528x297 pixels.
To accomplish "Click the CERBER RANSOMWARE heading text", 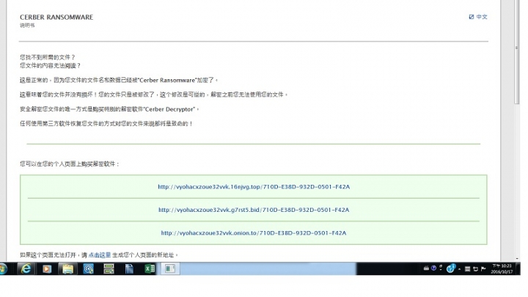I will click(x=56, y=17).
